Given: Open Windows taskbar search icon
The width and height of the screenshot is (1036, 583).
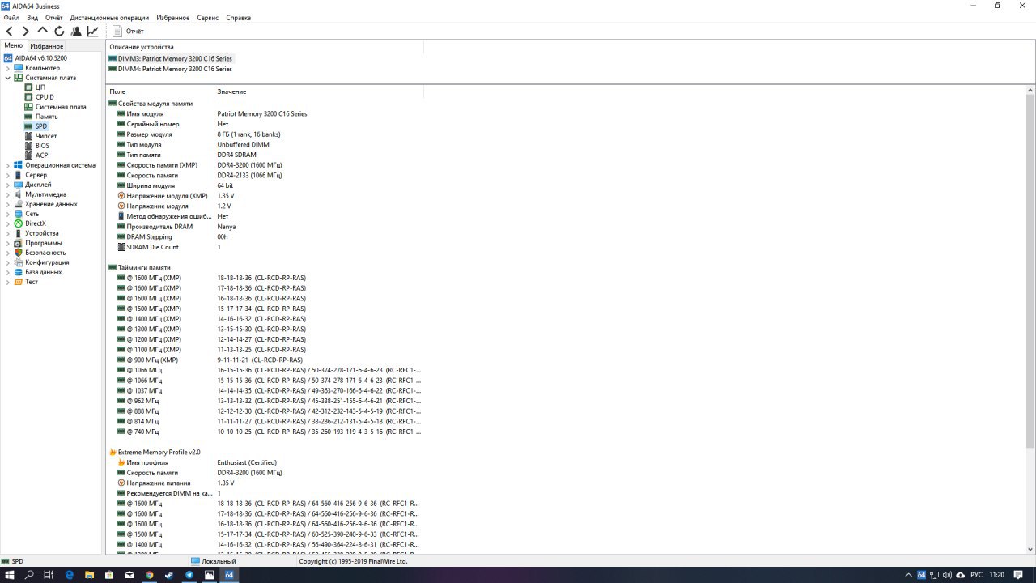Looking at the screenshot, I should pos(29,575).
